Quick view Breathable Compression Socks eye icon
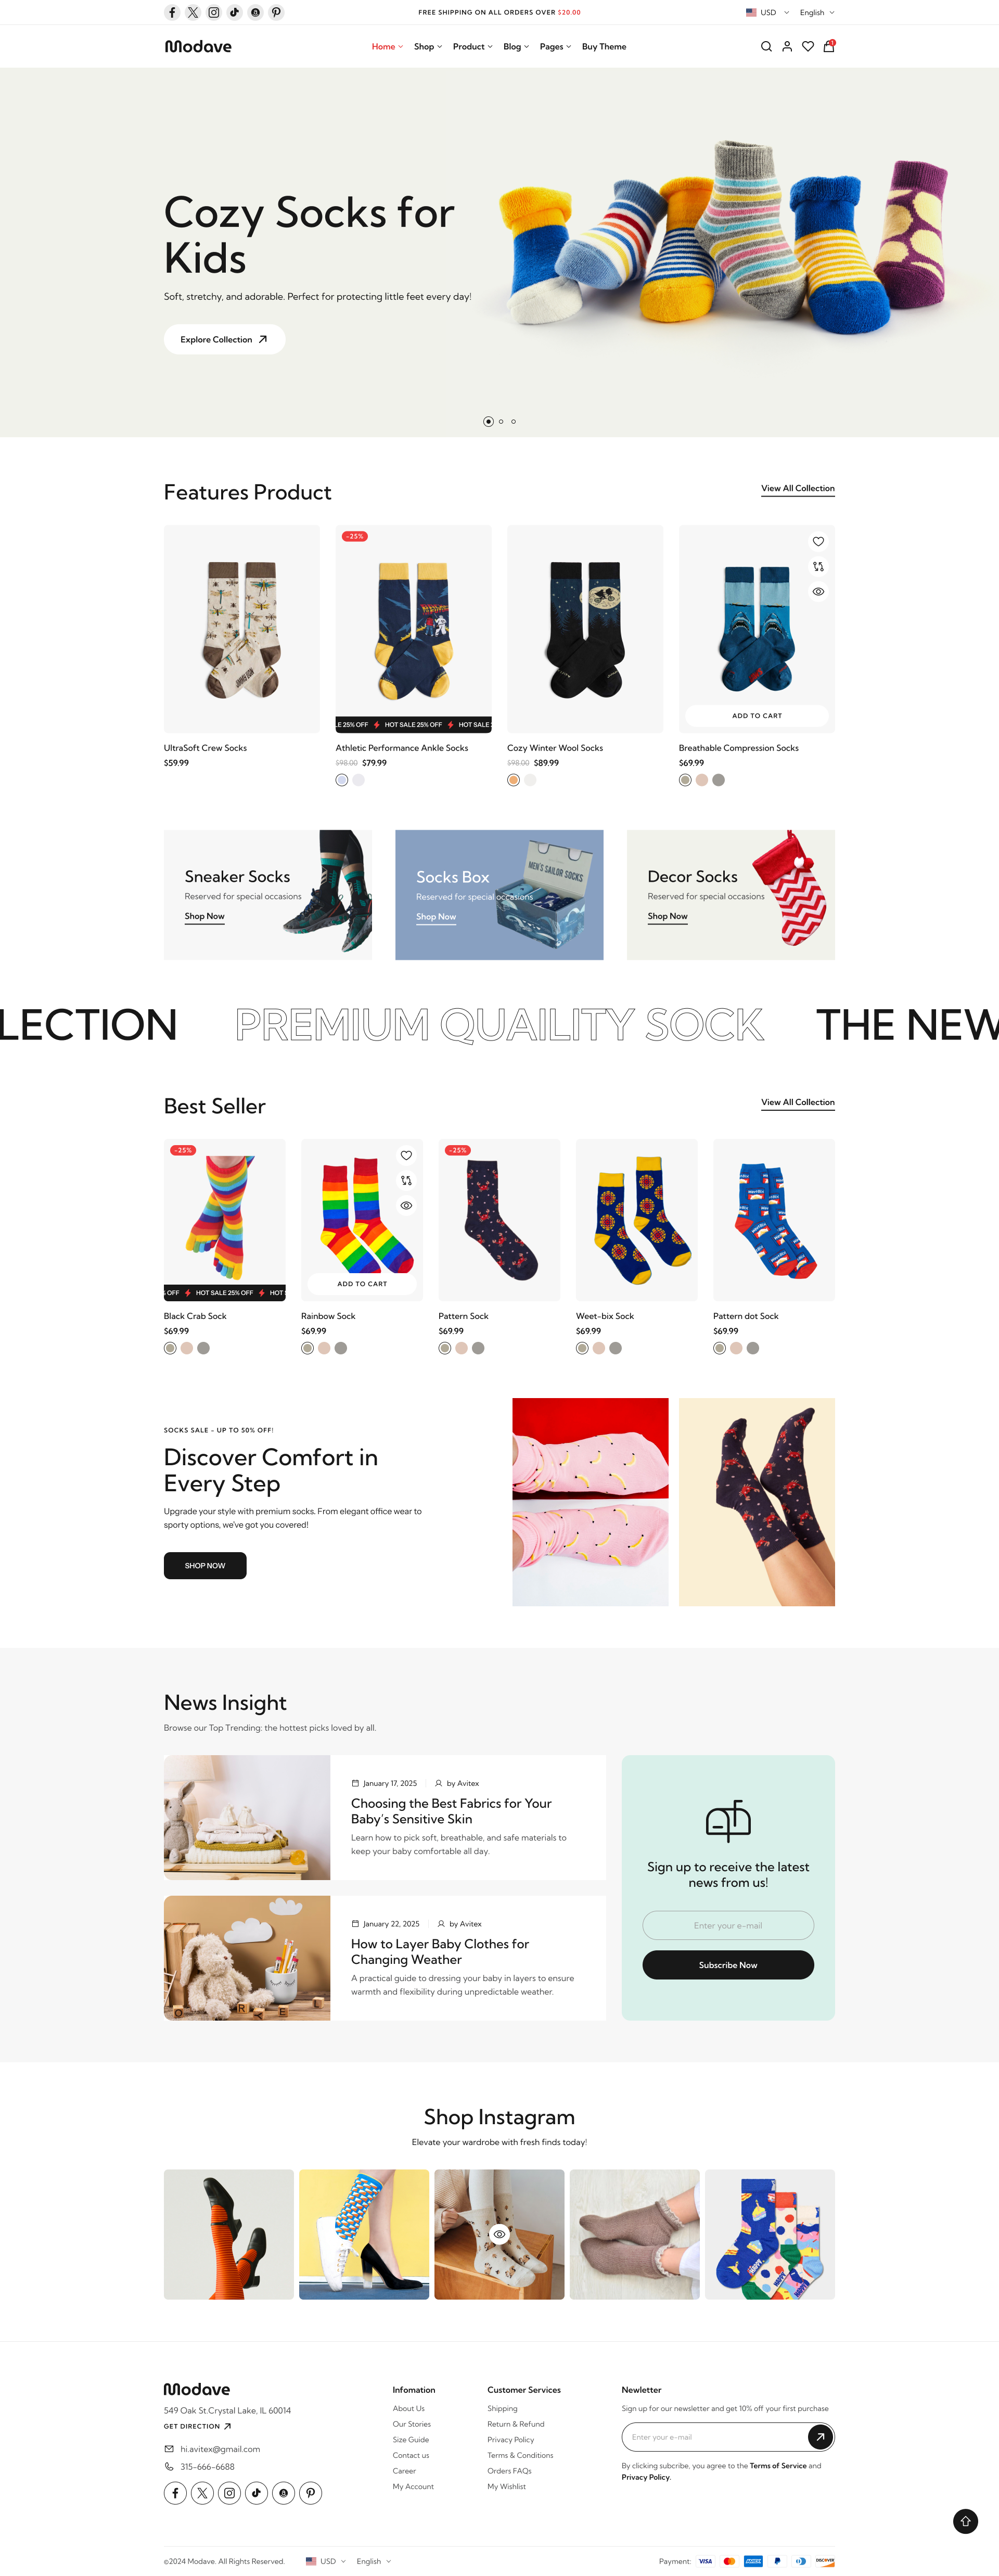999x2576 pixels. pos(818,592)
